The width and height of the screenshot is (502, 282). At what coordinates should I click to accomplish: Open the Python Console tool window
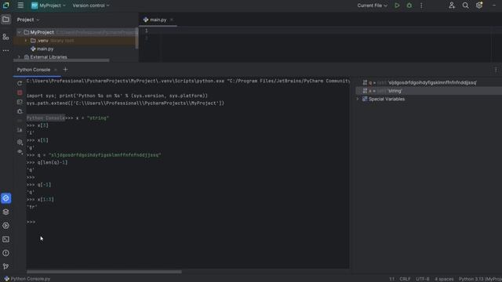[5, 198]
